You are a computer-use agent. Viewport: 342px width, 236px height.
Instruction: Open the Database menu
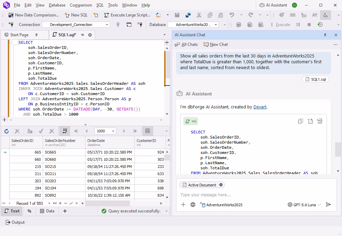coord(57,5)
